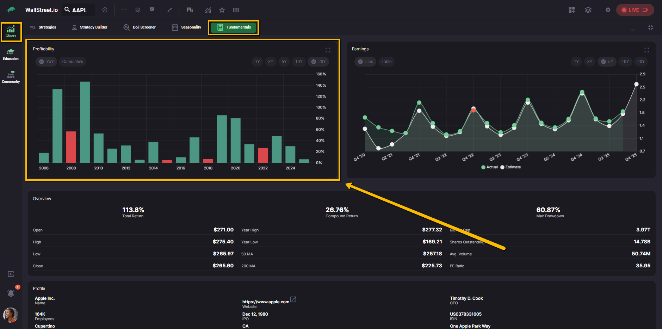
Task: Select 10Y range in Profitability chart
Action: 299,62
